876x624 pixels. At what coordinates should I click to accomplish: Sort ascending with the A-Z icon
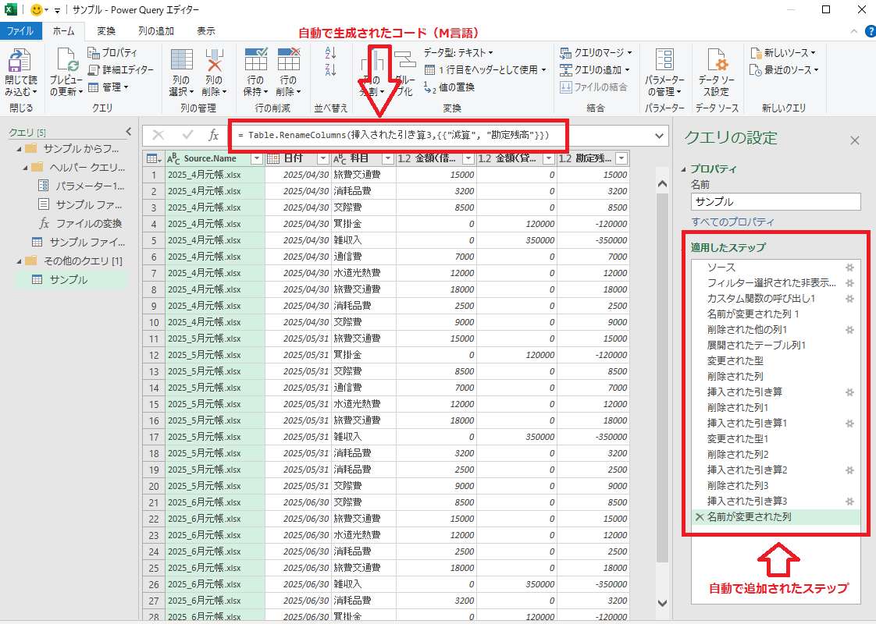coord(329,53)
